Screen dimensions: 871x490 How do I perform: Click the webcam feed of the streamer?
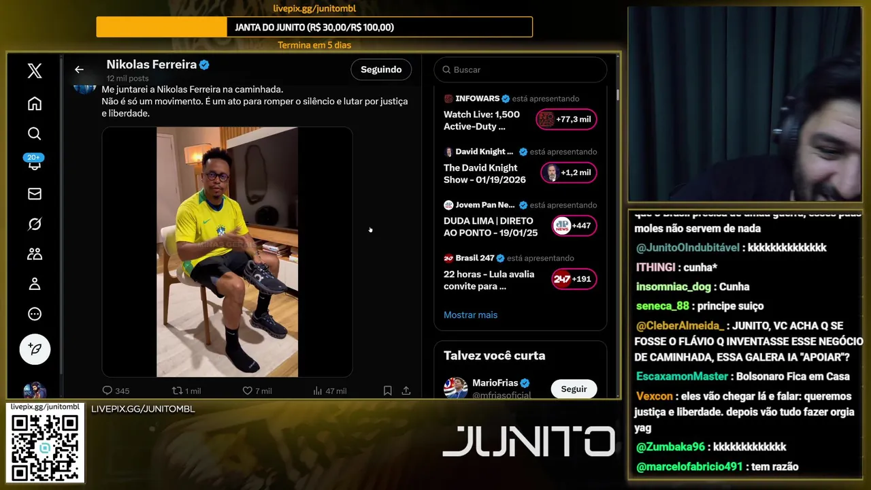[744, 103]
